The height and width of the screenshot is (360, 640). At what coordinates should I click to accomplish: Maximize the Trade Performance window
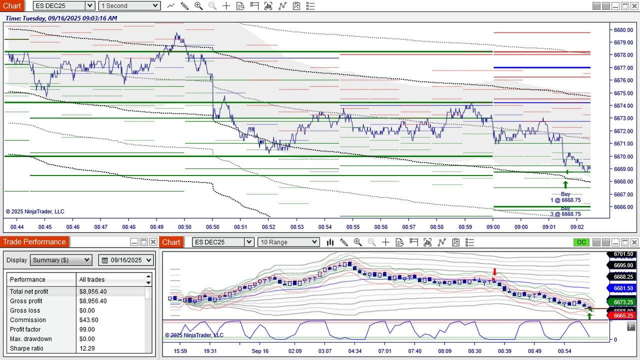coord(144,242)
